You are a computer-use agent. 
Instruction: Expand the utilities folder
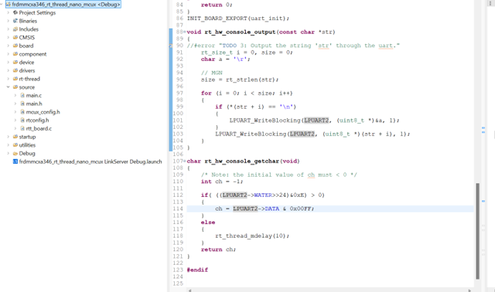tap(9, 145)
